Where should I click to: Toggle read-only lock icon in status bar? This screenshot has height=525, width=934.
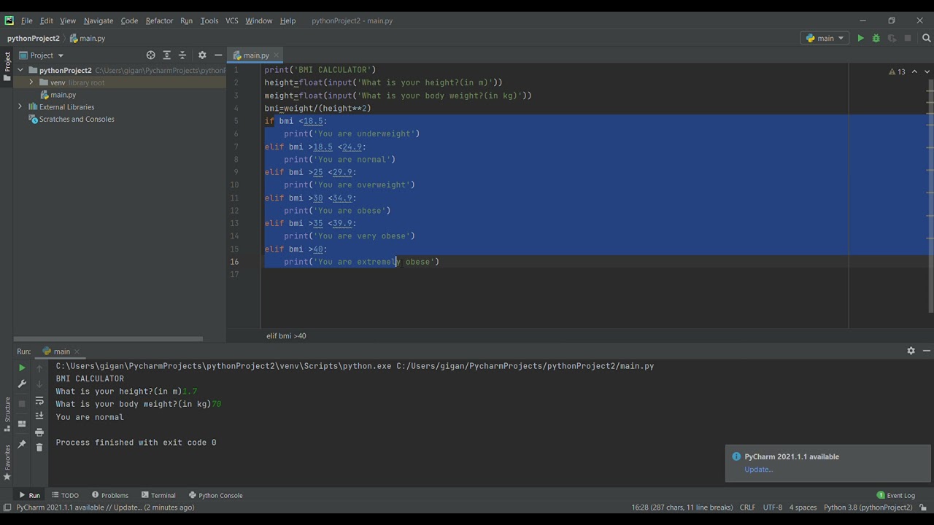pyautogui.click(x=923, y=507)
